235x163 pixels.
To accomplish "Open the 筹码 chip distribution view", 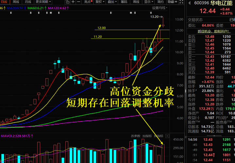I will pos(124,2).
